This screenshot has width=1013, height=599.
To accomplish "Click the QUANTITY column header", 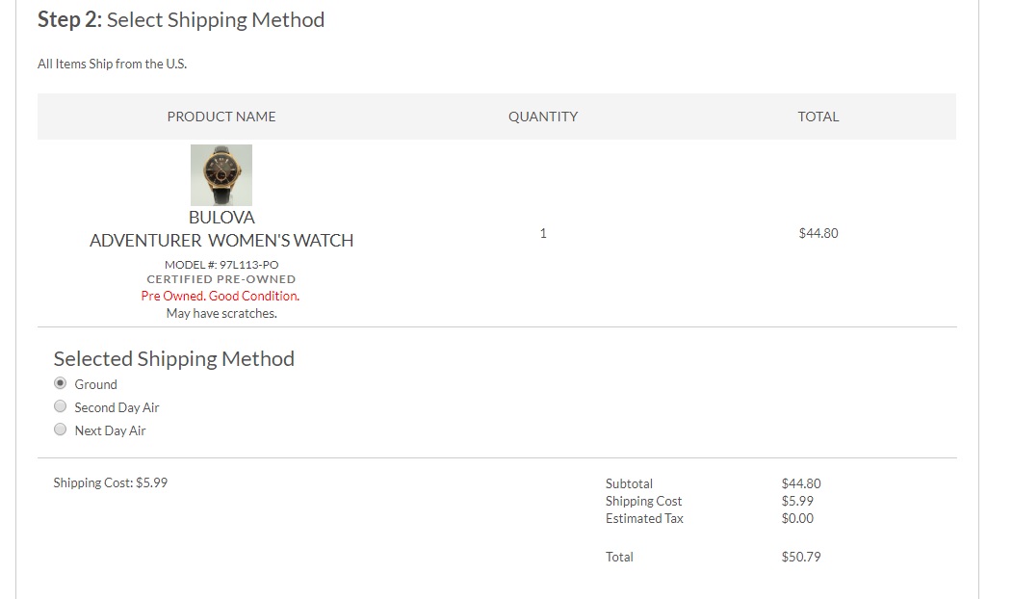I will (x=543, y=117).
